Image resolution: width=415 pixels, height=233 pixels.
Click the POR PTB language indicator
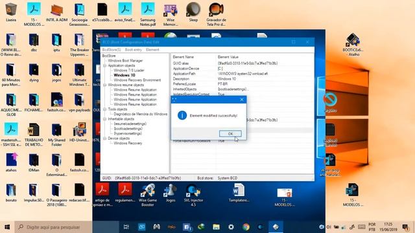(x=372, y=227)
